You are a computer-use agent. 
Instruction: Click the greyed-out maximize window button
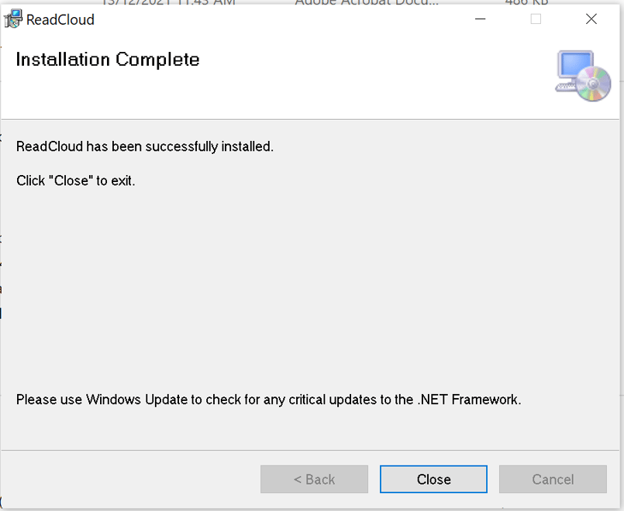(x=536, y=19)
